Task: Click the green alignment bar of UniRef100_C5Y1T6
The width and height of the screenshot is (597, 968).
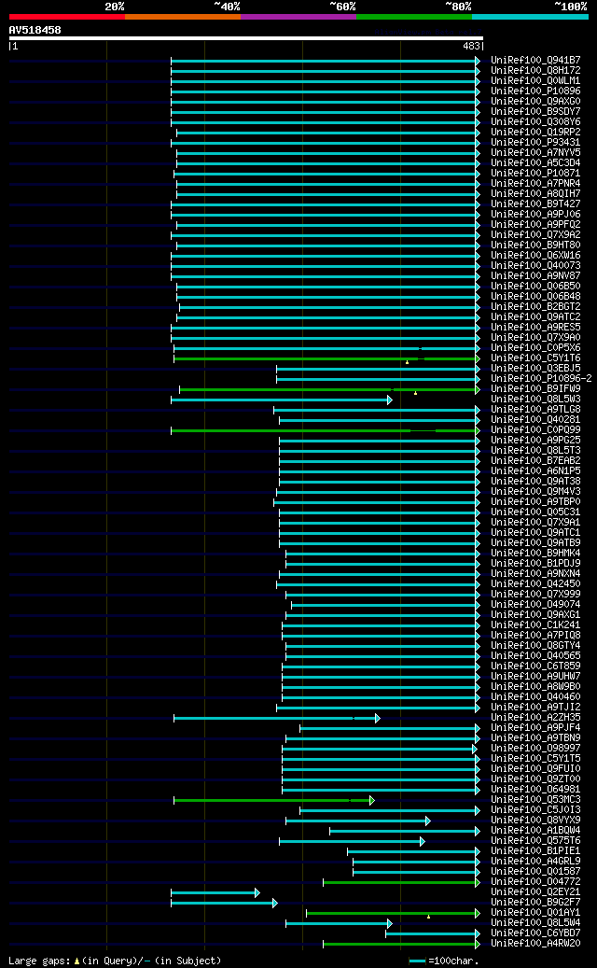Action: click(326, 358)
